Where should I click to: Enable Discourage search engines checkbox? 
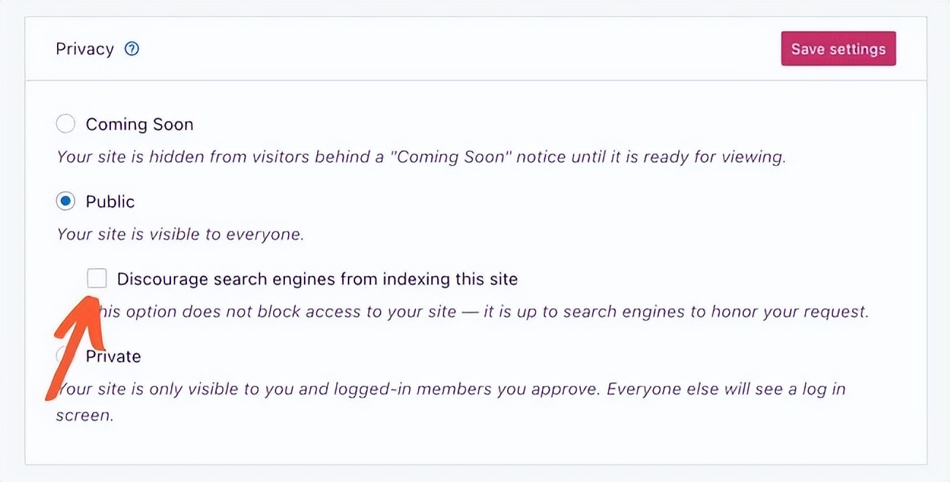pos(96,278)
